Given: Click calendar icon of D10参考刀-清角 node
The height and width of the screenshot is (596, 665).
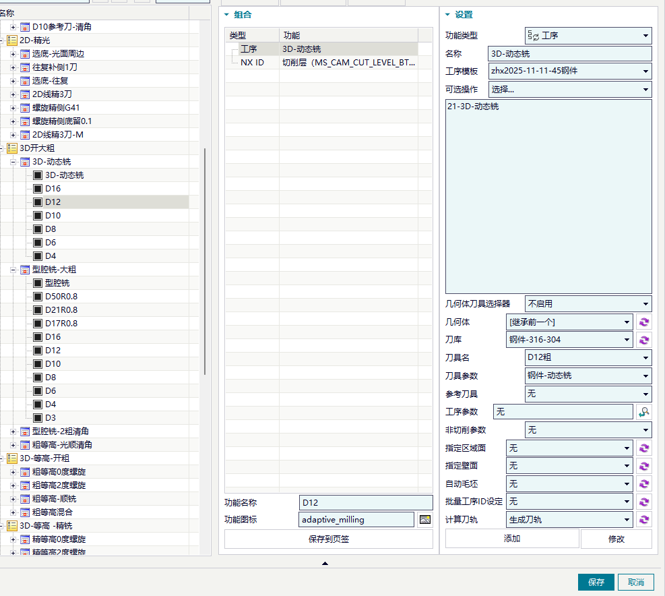Looking at the screenshot, I should [x=25, y=27].
